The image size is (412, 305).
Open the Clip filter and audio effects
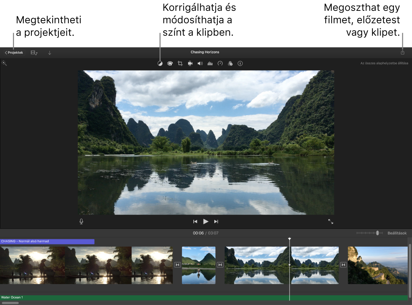230,63
